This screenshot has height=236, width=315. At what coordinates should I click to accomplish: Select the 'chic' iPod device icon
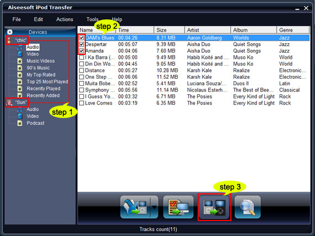(9, 40)
